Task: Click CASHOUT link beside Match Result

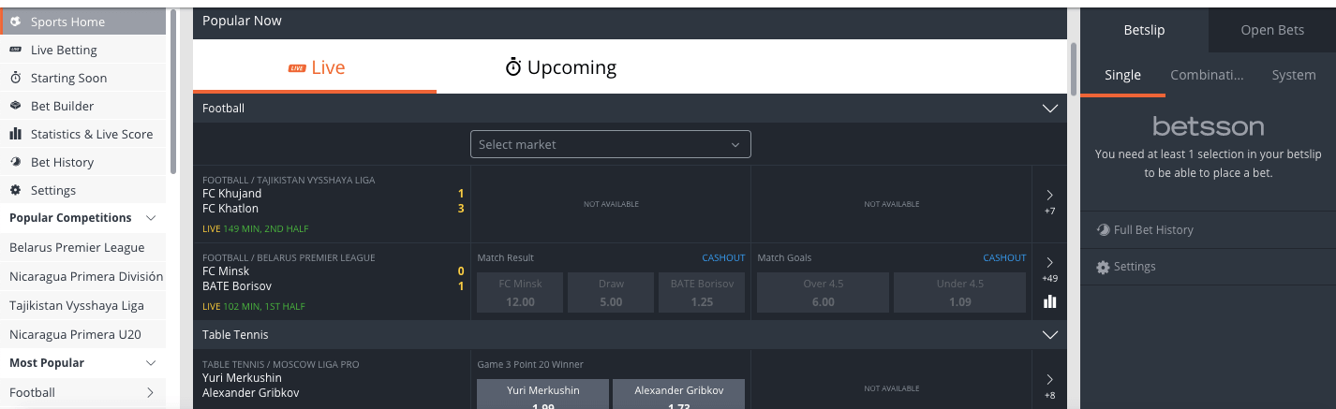Action: [723, 258]
